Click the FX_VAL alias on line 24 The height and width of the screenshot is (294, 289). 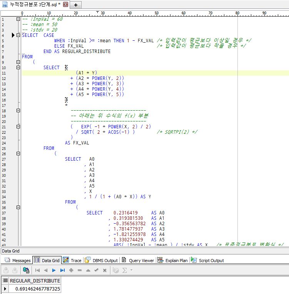tap(81, 143)
